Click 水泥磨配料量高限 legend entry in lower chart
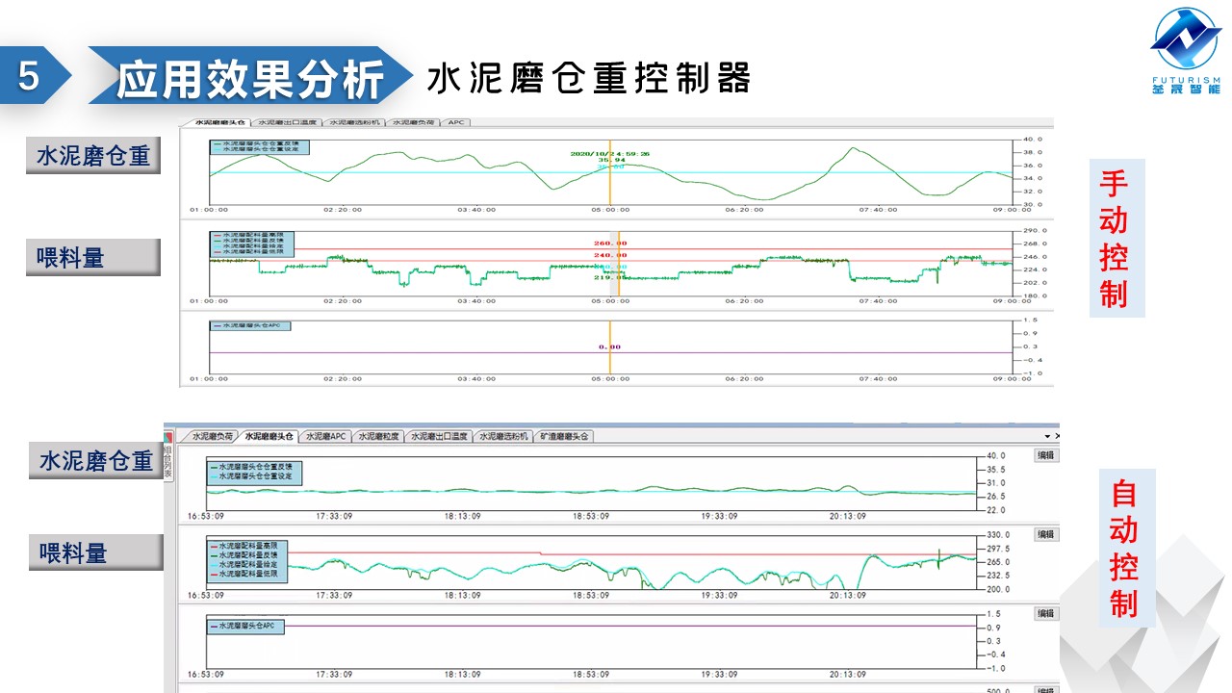Screen dimensions: 1232x693 point(245,546)
